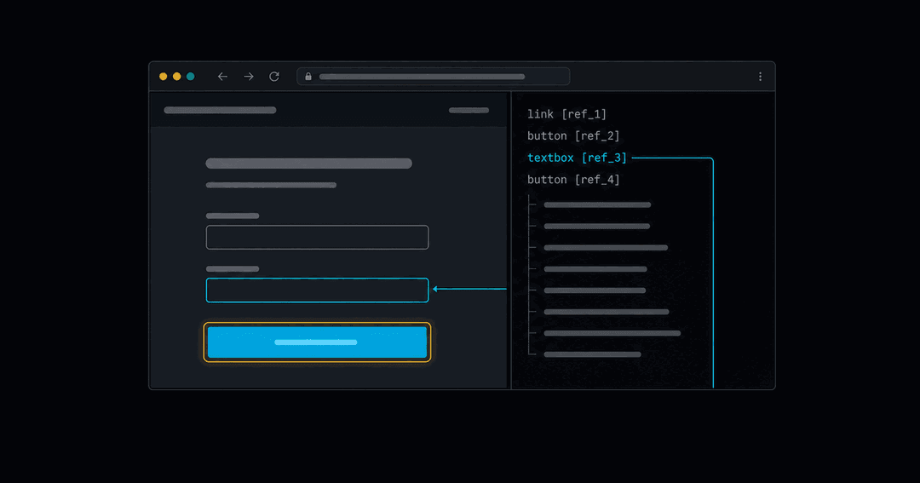
Task: Focus the cyan-highlighted textbox
Action: pyautogui.click(x=318, y=290)
